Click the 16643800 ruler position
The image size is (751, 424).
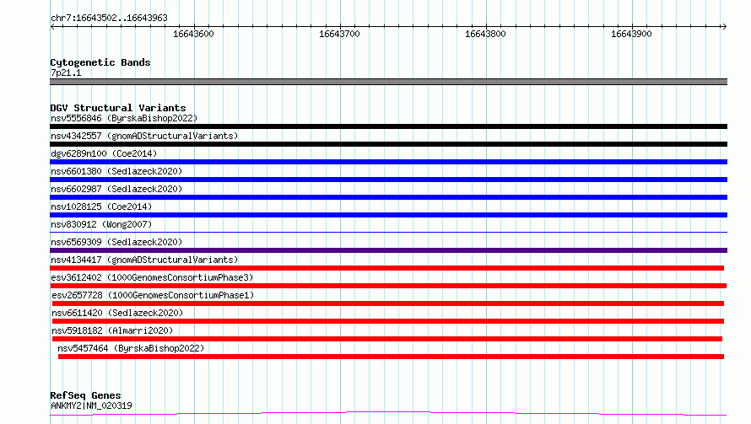pos(485,34)
